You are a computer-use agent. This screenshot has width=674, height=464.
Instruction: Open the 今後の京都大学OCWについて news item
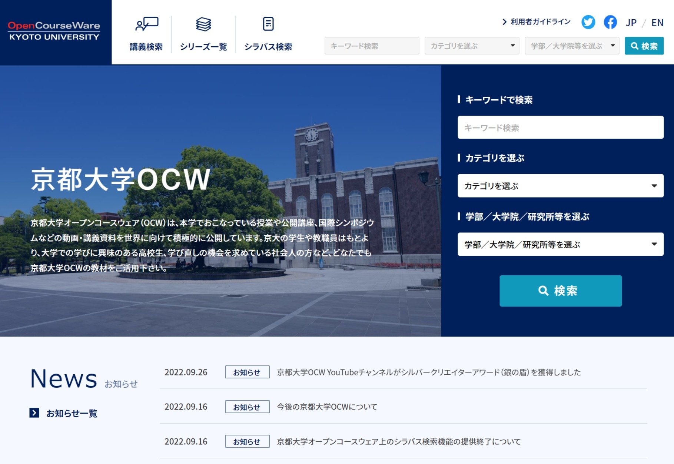tap(327, 407)
